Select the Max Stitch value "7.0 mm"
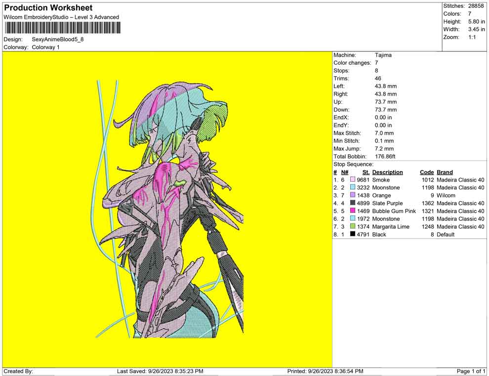489x376 pixels. (x=384, y=133)
